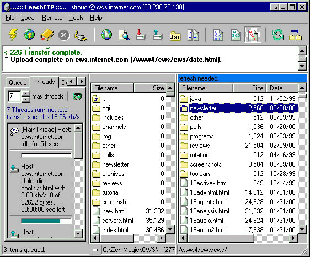Click the local Filename column header
The width and height of the screenshot is (310, 257).
click(x=112, y=88)
